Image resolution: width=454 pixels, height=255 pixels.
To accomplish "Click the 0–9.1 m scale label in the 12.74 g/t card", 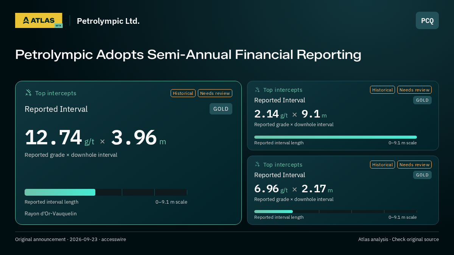I will click(171, 202).
